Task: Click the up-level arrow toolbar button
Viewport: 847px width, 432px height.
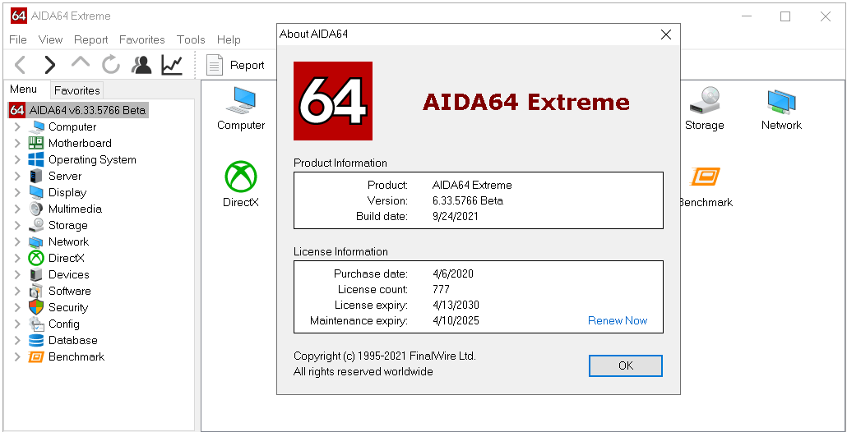Action: point(81,62)
